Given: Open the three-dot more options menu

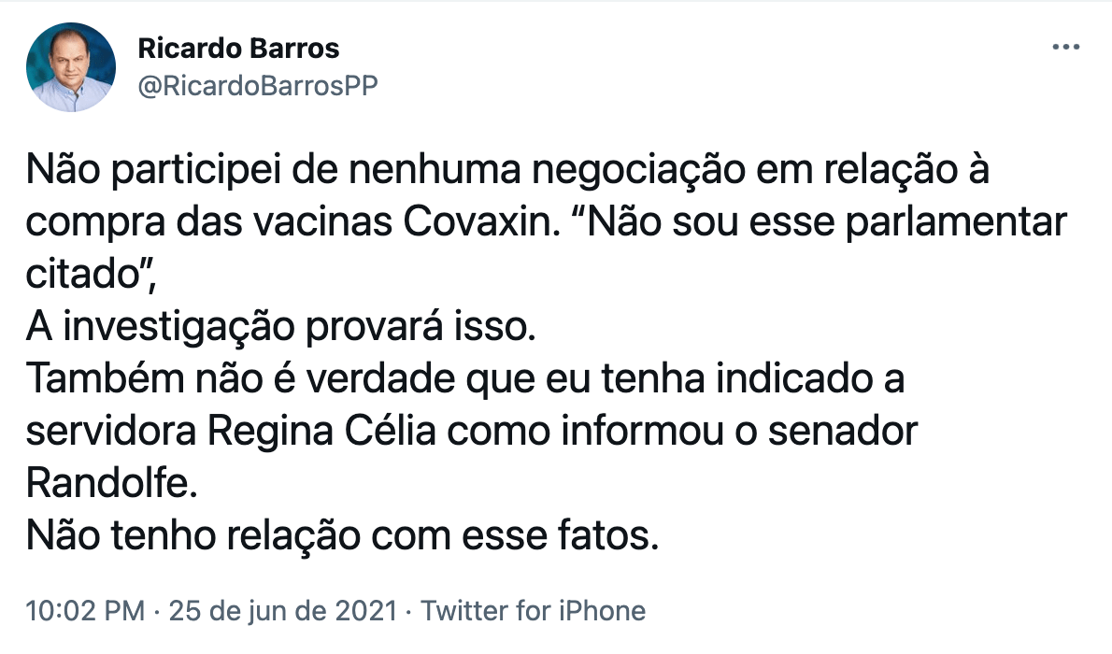Looking at the screenshot, I should (1065, 47).
